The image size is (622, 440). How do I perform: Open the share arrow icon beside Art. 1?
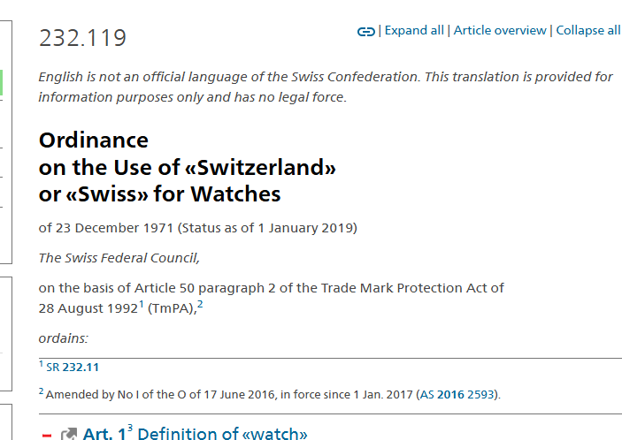(69, 435)
